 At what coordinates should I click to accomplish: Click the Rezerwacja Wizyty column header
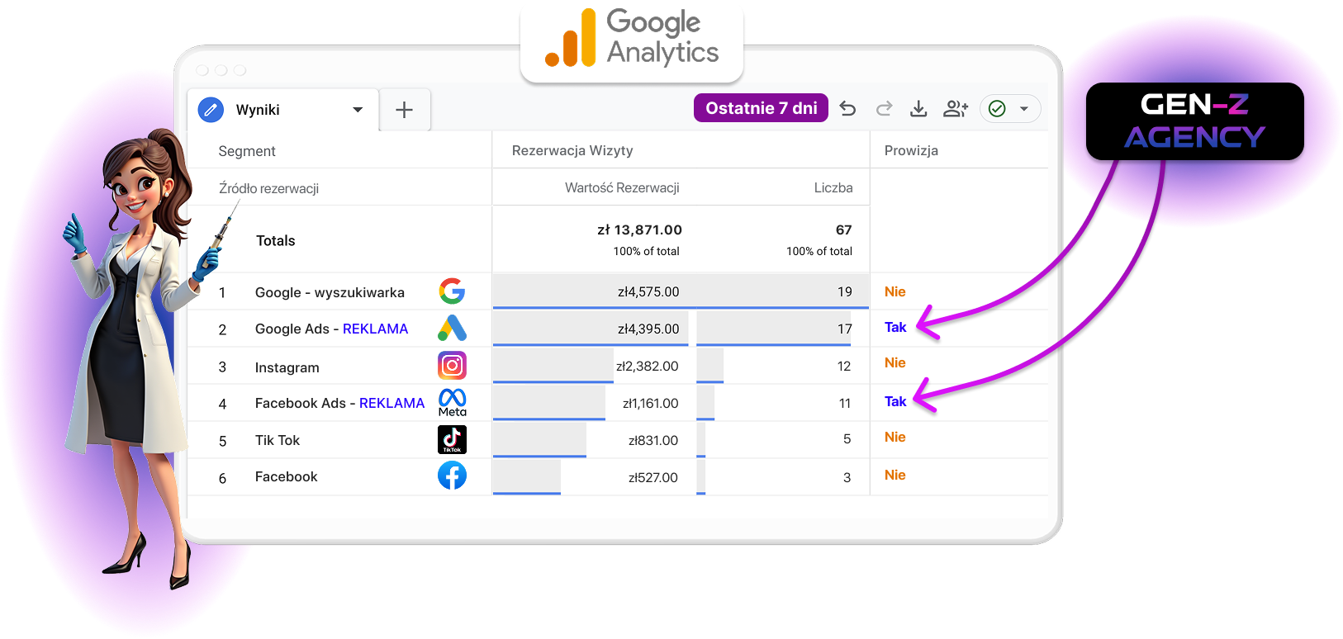(572, 150)
